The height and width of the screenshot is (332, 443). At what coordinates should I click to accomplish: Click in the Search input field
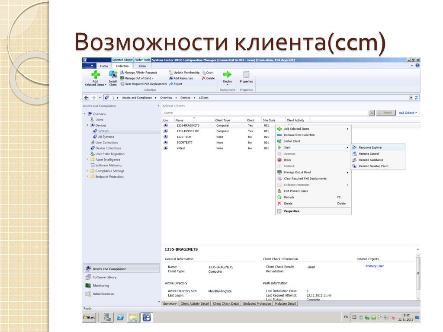[x=265, y=113]
